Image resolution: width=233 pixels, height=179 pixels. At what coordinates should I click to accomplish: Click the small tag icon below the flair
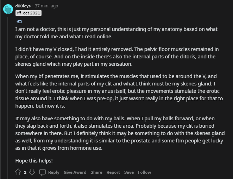point(19,21)
